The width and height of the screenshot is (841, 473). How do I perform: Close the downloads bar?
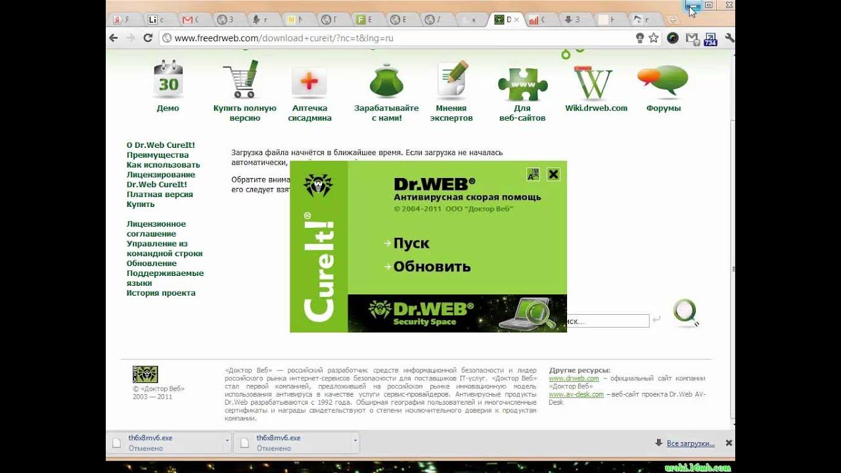coord(729,443)
